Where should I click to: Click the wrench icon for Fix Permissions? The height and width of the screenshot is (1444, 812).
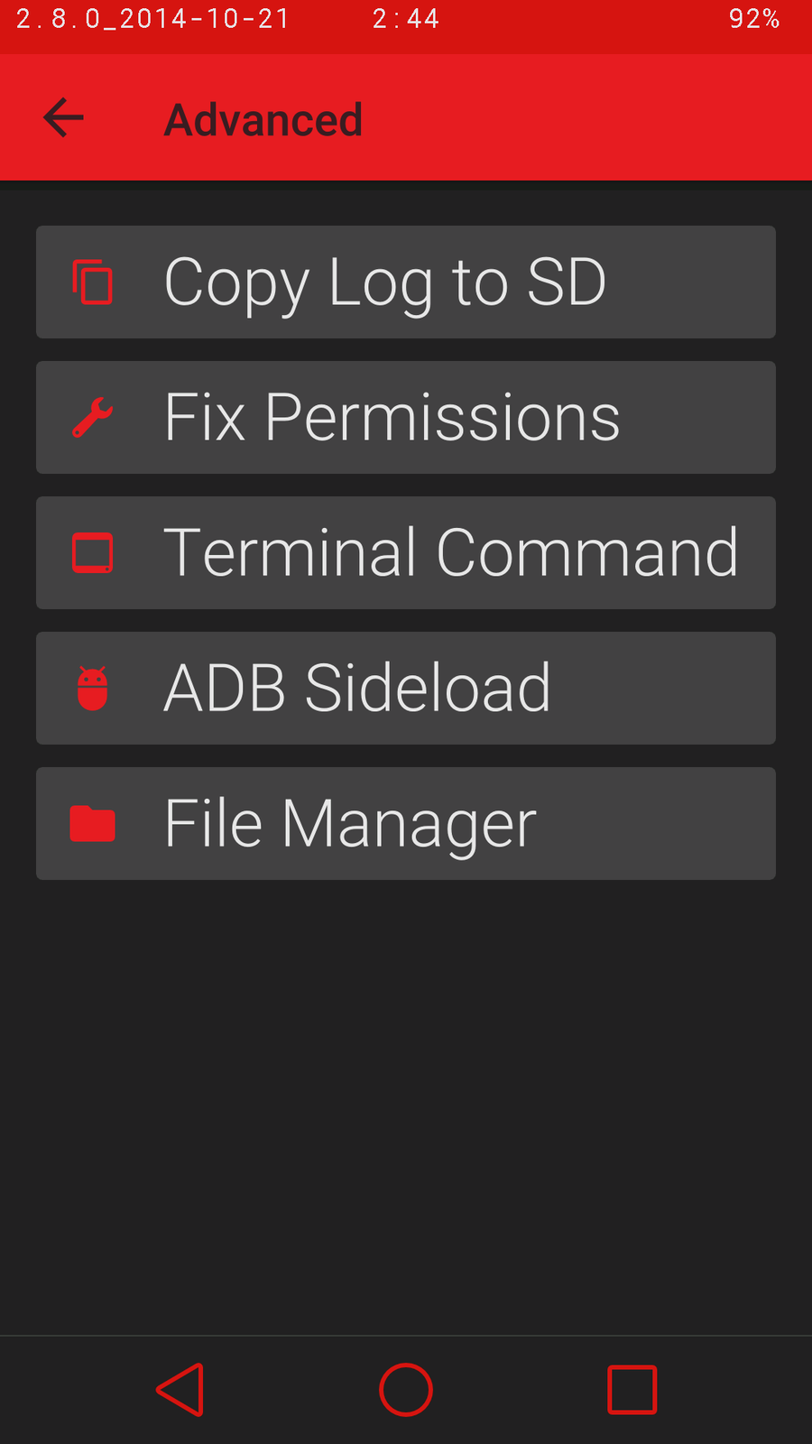pos(92,418)
